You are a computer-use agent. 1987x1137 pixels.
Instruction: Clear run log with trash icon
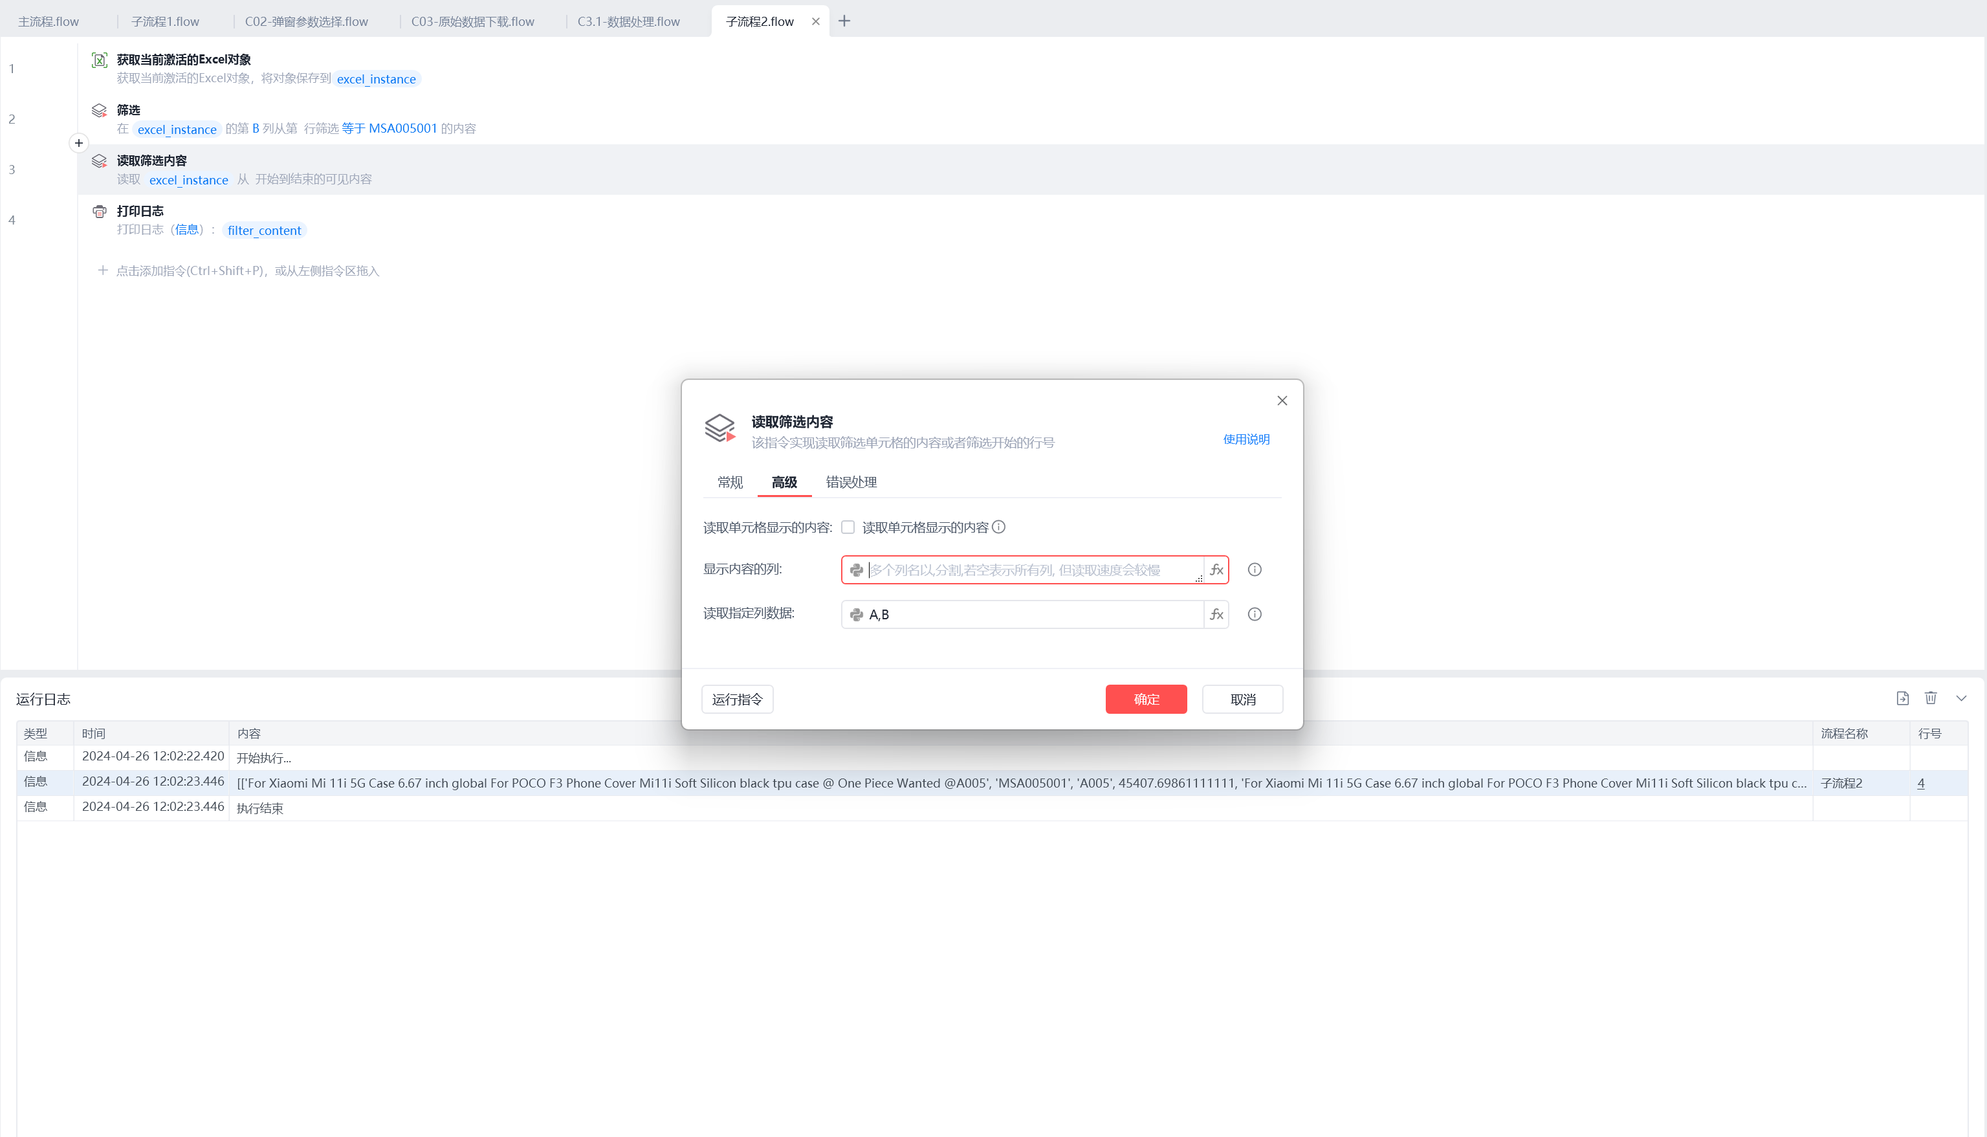[x=1931, y=698]
